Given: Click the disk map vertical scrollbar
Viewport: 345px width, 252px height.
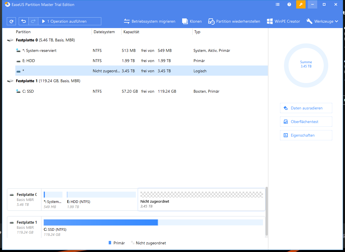Looking at the screenshot, I should (x=266, y=211).
